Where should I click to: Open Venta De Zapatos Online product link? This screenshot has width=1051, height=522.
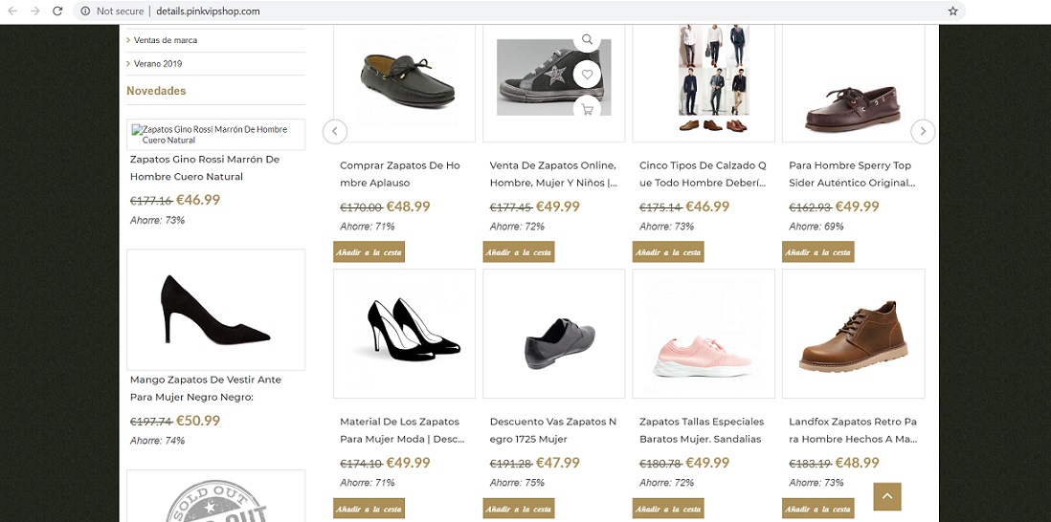(553, 174)
